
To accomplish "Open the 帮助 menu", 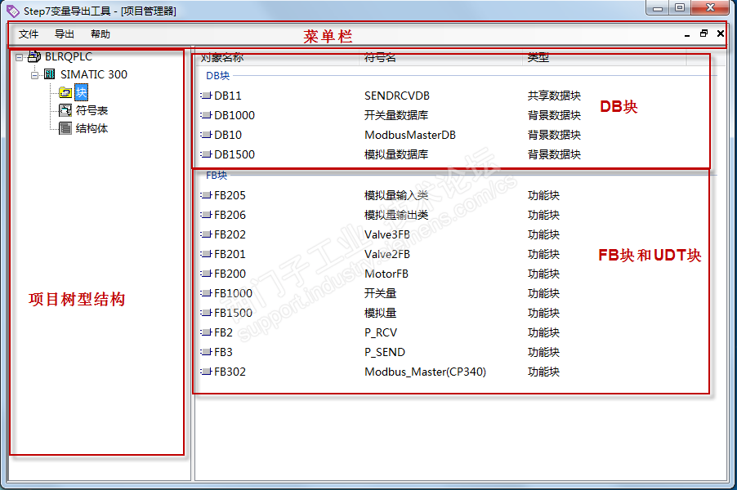I will (x=100, y=34).
